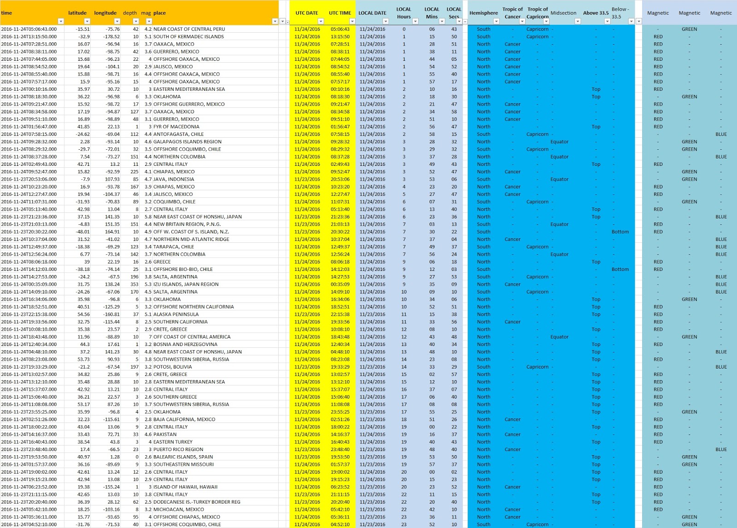Open the LOCAL Secs filter dropdown
The image size is (737, 528).
[x=459, y=21]
